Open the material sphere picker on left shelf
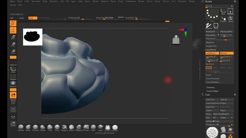This screenshot has width=246, height=138. pos(13,84)
